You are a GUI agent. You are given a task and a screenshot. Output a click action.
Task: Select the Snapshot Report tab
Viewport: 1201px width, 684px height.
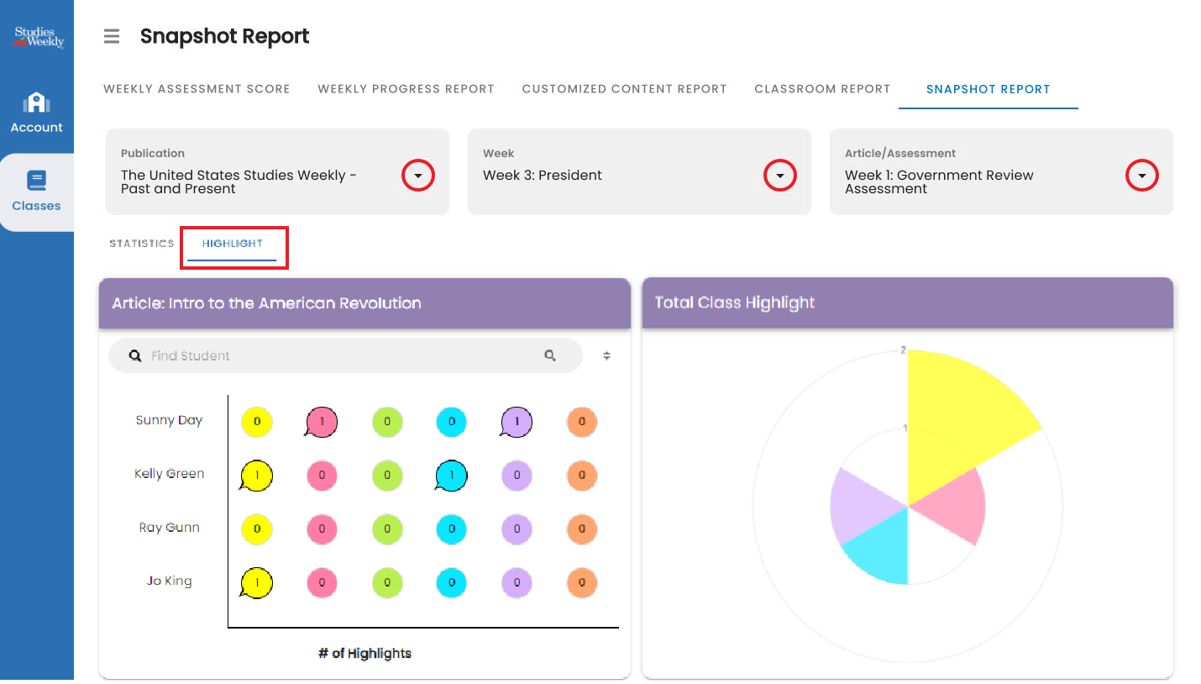[x=989, y=89]
